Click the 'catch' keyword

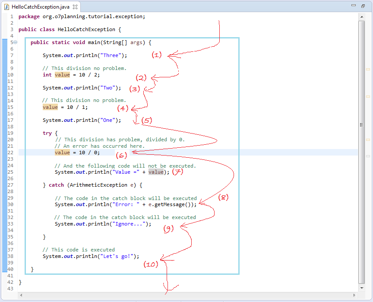point(57,185)
